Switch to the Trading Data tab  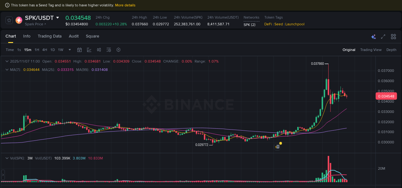click(50, 36)
